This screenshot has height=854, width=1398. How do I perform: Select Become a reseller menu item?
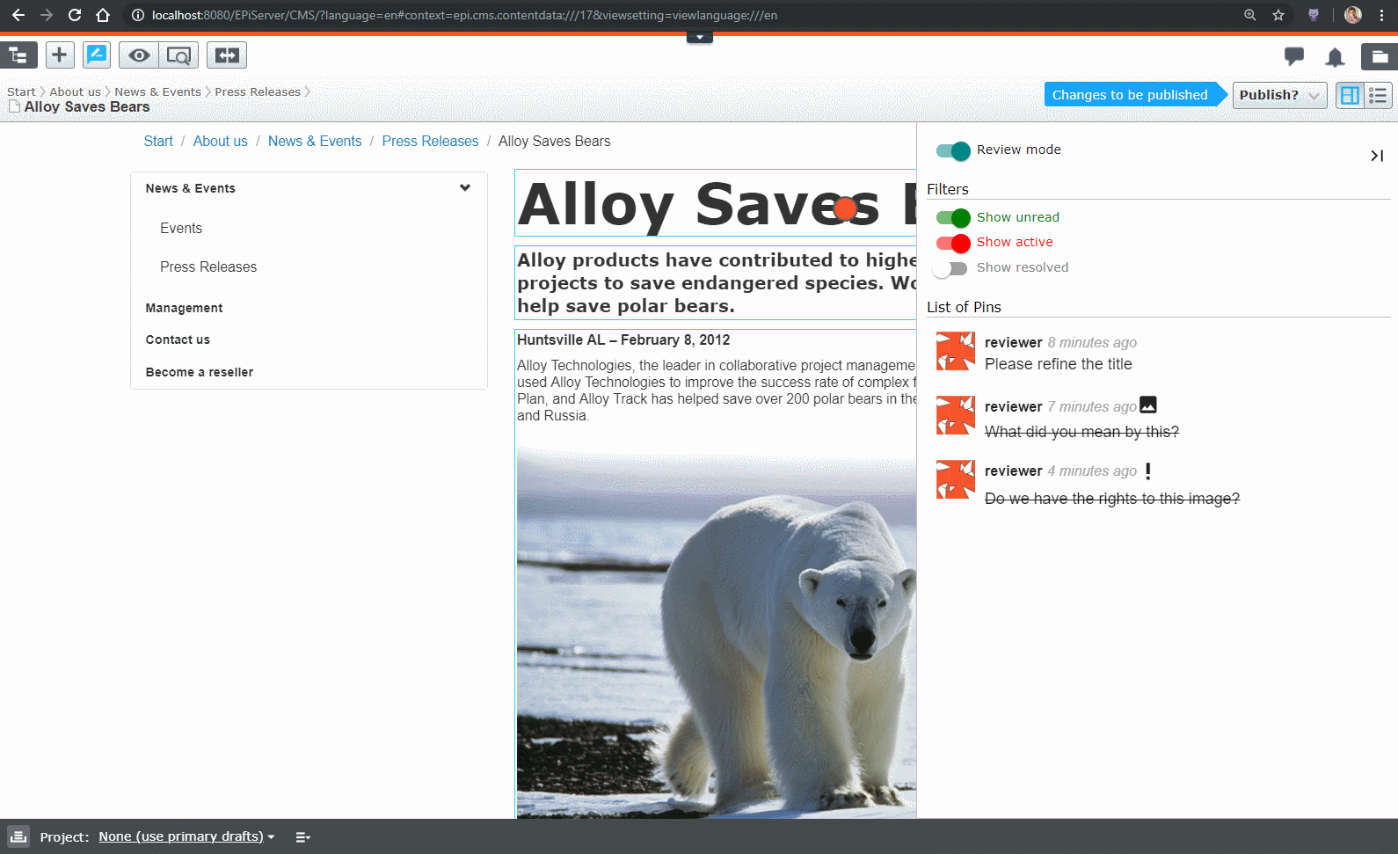point(200,372)
